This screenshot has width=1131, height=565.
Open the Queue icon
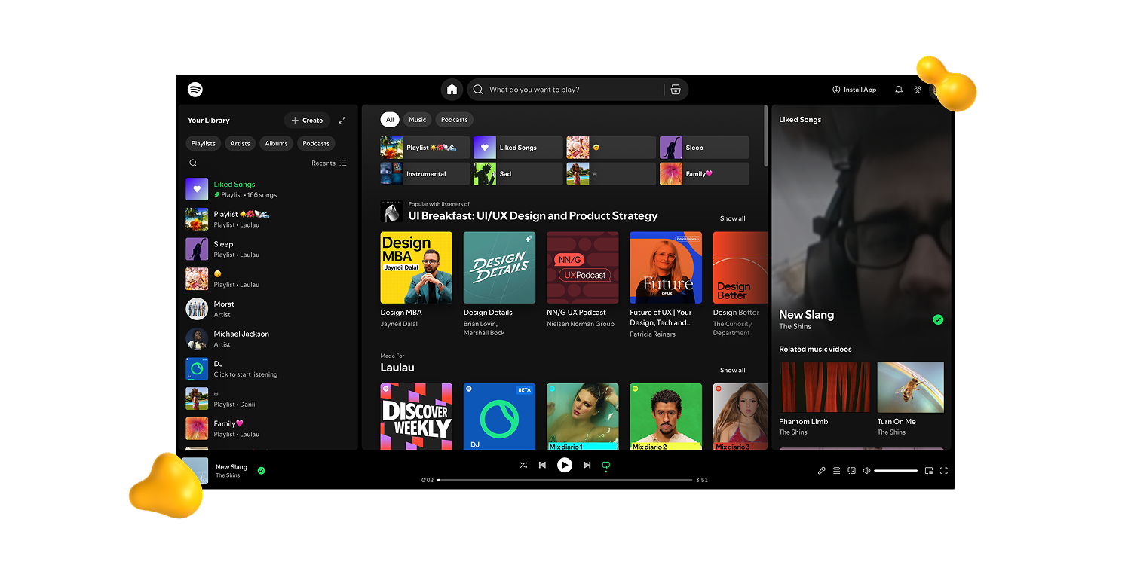point(836,471)
